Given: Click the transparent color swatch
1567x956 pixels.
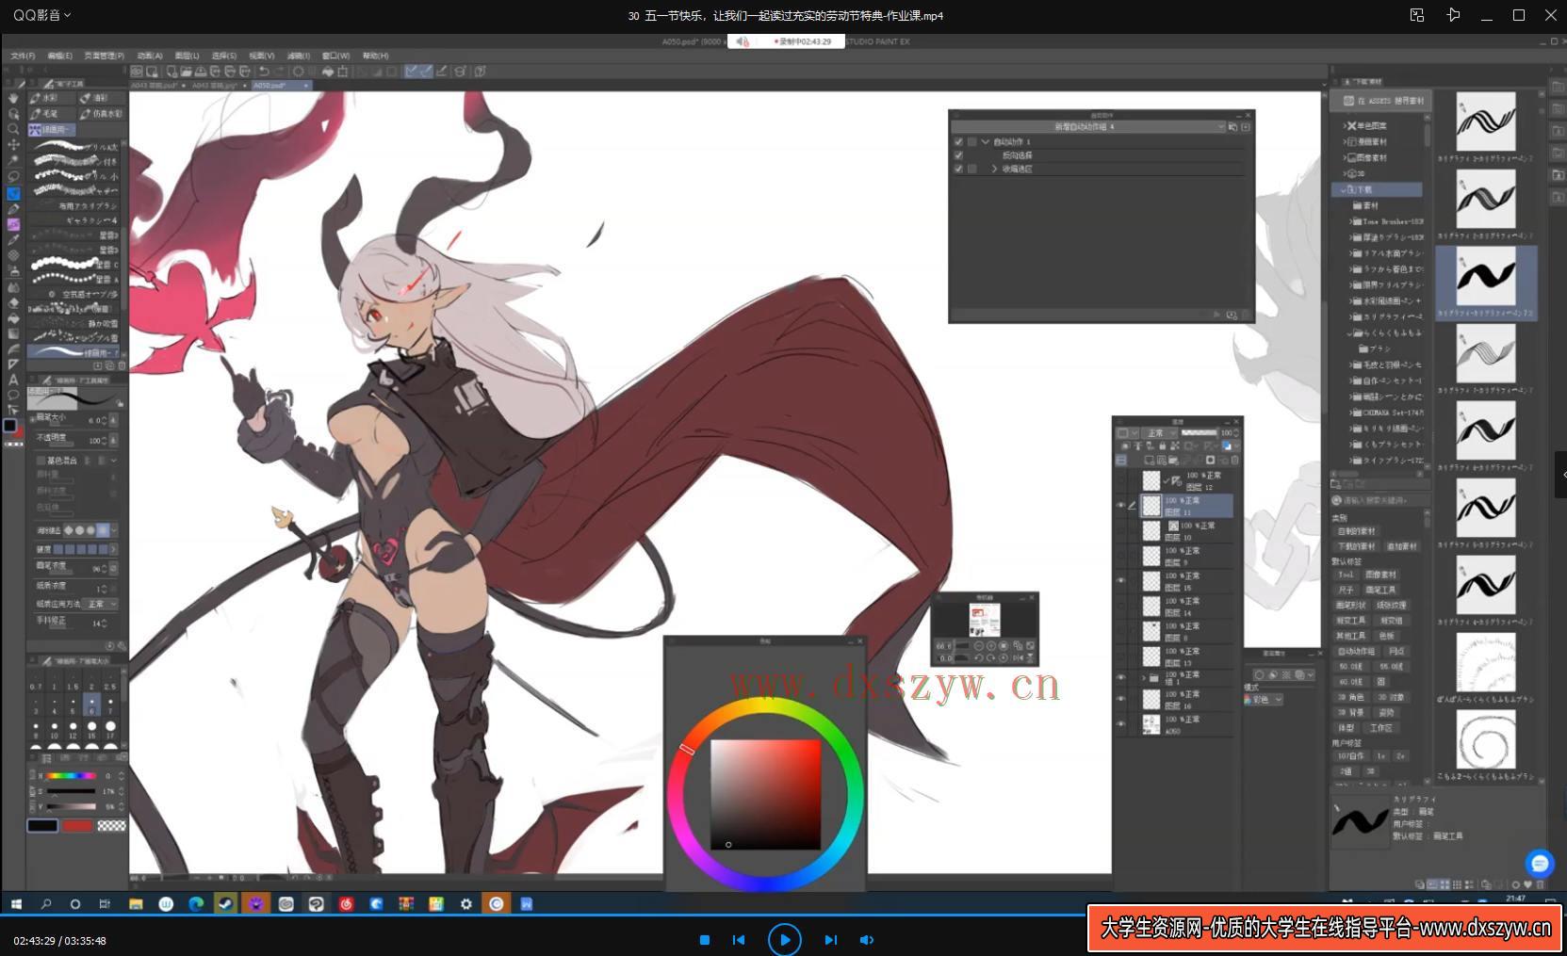Looking at the screenshot, I should click(112, 826).
